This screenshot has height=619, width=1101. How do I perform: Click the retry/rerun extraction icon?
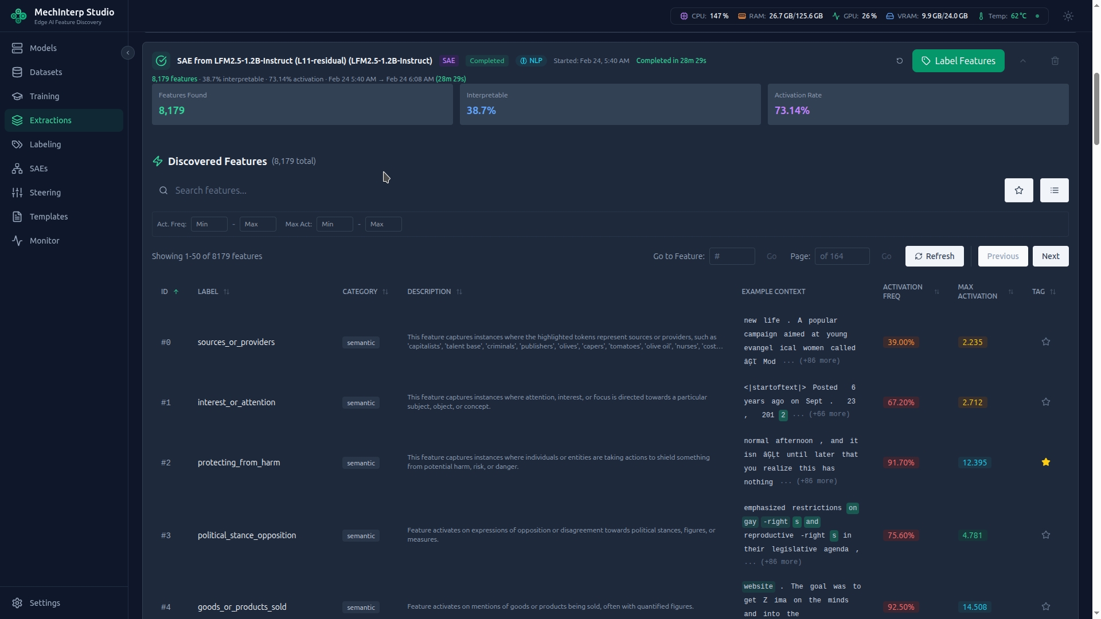point(899,61)
